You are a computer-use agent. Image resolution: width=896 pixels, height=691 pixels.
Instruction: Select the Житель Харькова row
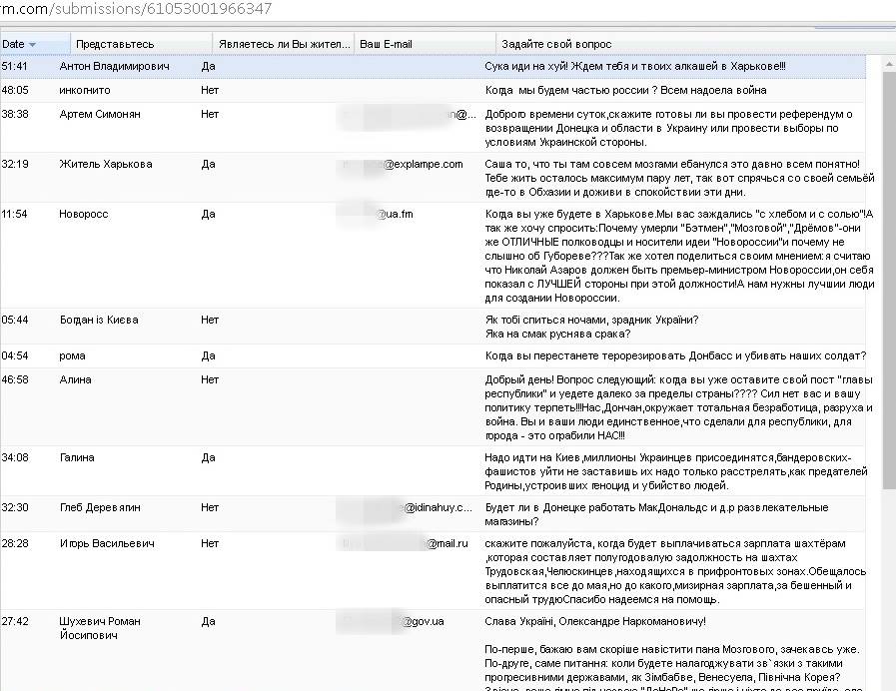[434, 178]
